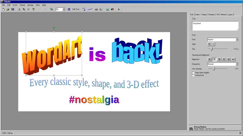Click the colored shapes toolbar icon

coord(112,9)
